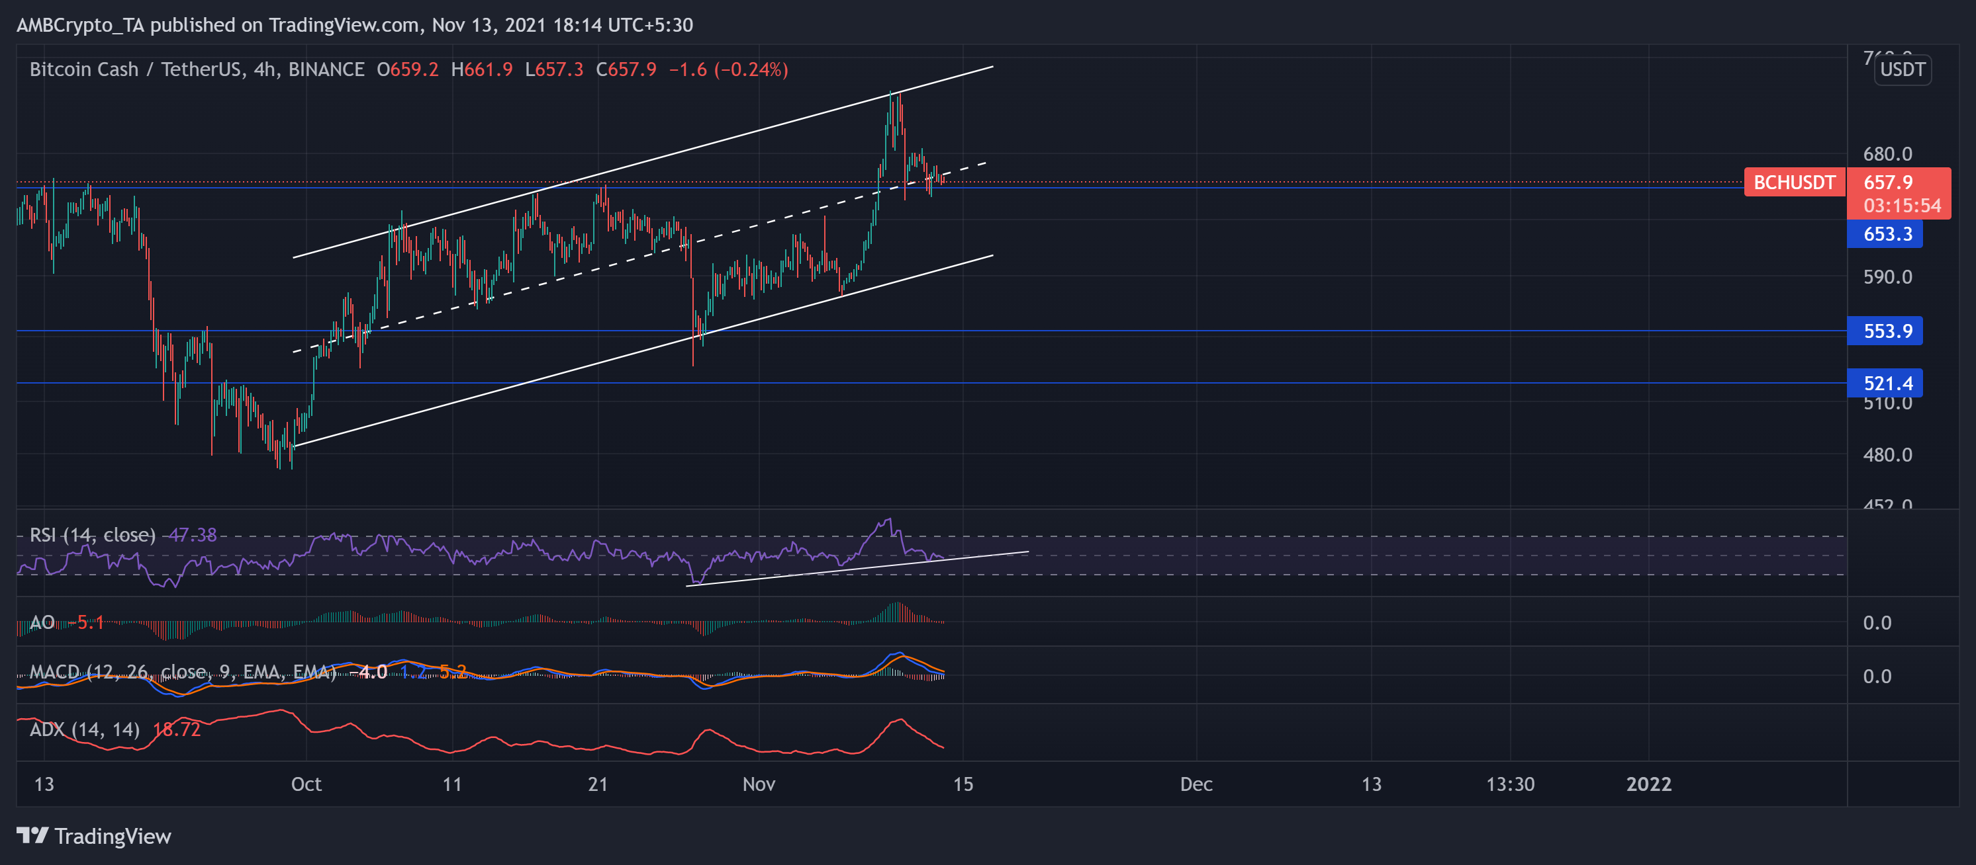
Task: Click the 11 date label on the time axis
Action: pyautogui.click(x=452, y=784)
